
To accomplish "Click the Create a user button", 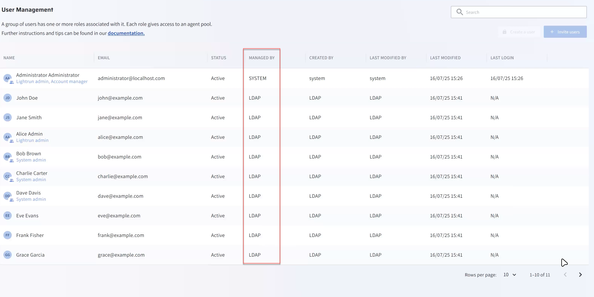I will pyautogui.click(x=518, y=32).
